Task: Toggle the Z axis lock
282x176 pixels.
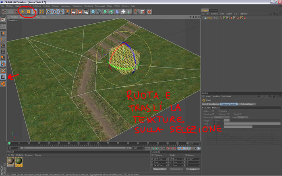Action: 61,12
